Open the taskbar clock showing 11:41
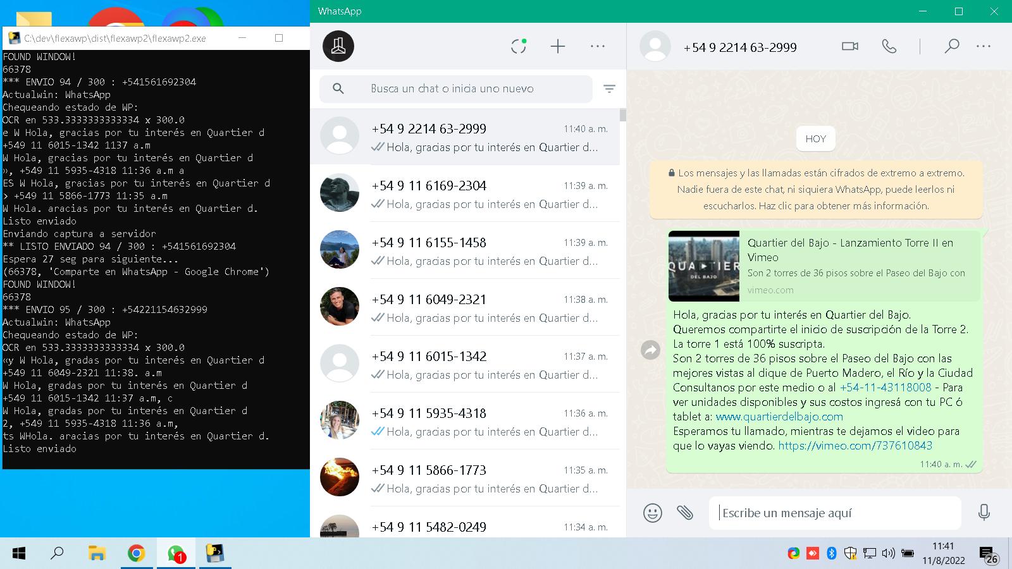1012x569 pixels. tap(943, 554)
